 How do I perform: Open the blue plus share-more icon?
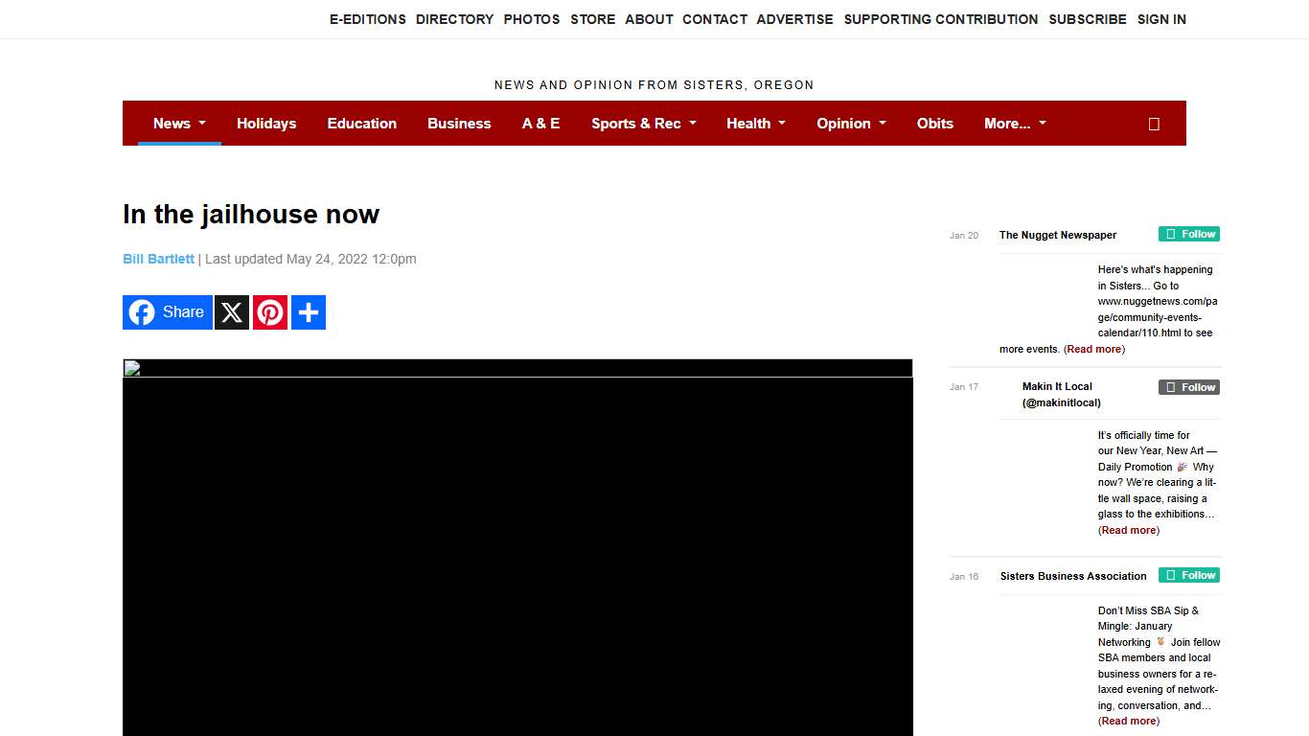pos(309,312)
